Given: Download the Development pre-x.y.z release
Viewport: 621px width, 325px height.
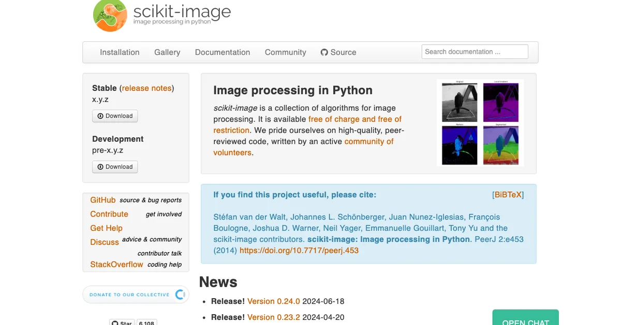Looking at the screenshot, I should pyautogui.click(x=115, y=167).
